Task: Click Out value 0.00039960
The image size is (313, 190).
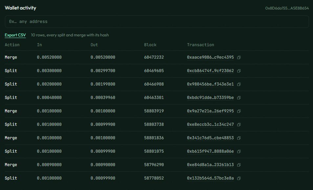Action: (x=103, y=98)
